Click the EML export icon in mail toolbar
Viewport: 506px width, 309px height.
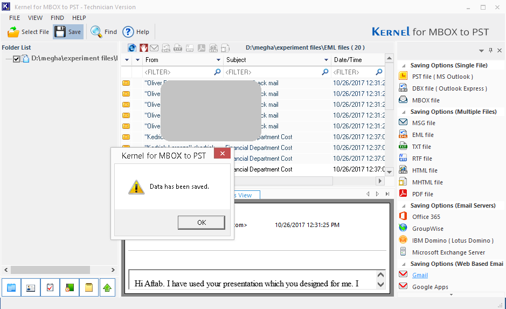[x=166, y=48]
